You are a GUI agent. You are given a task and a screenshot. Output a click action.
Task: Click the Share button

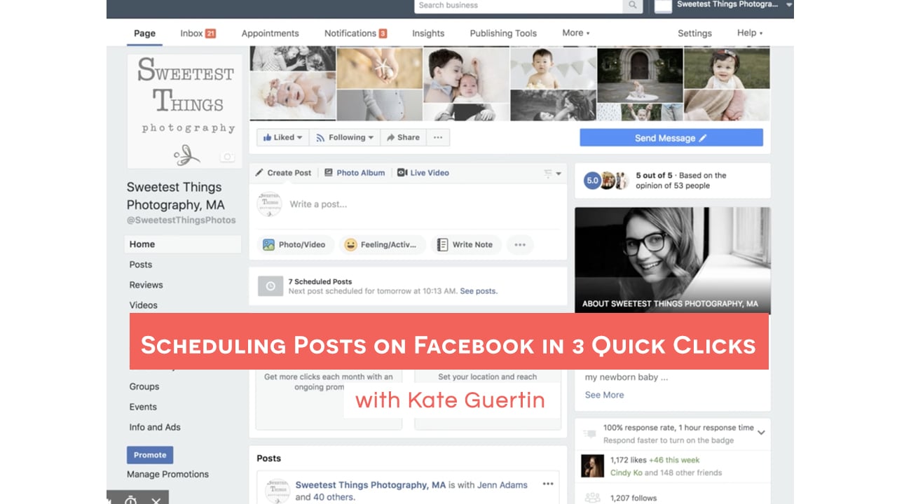[x=403, y=138]
